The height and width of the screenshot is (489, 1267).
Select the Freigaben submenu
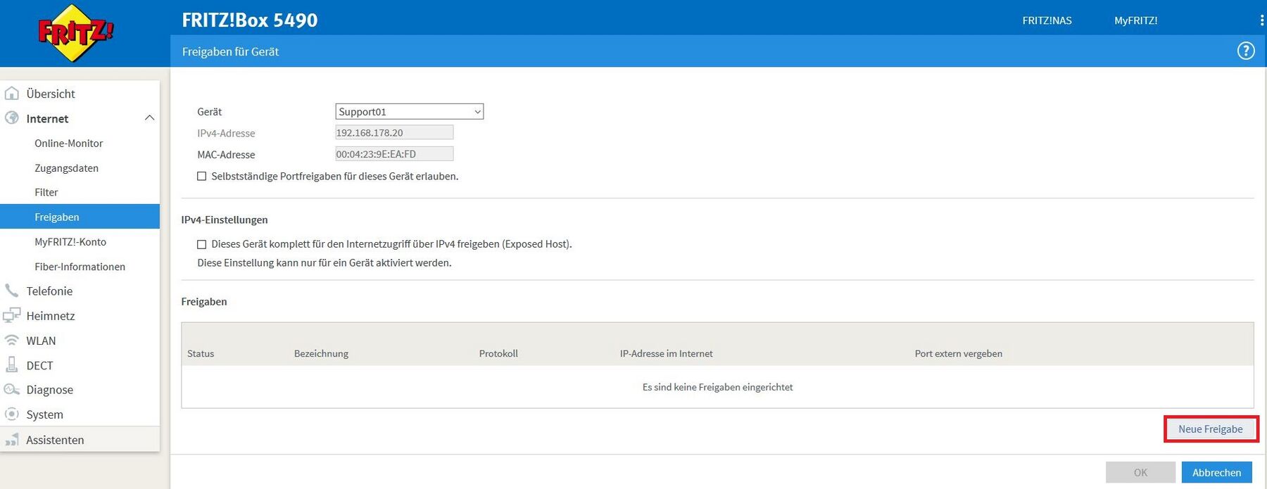(x=80, y=217)
